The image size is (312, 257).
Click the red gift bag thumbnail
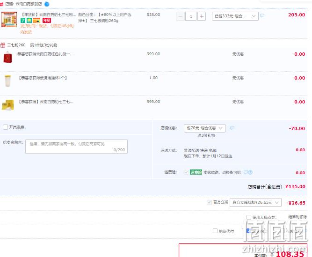click(8, 57)
